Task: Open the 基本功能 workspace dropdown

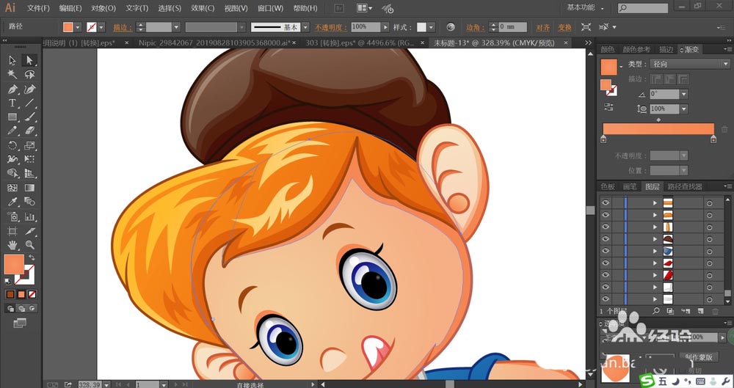Action: tap(585, 7)
